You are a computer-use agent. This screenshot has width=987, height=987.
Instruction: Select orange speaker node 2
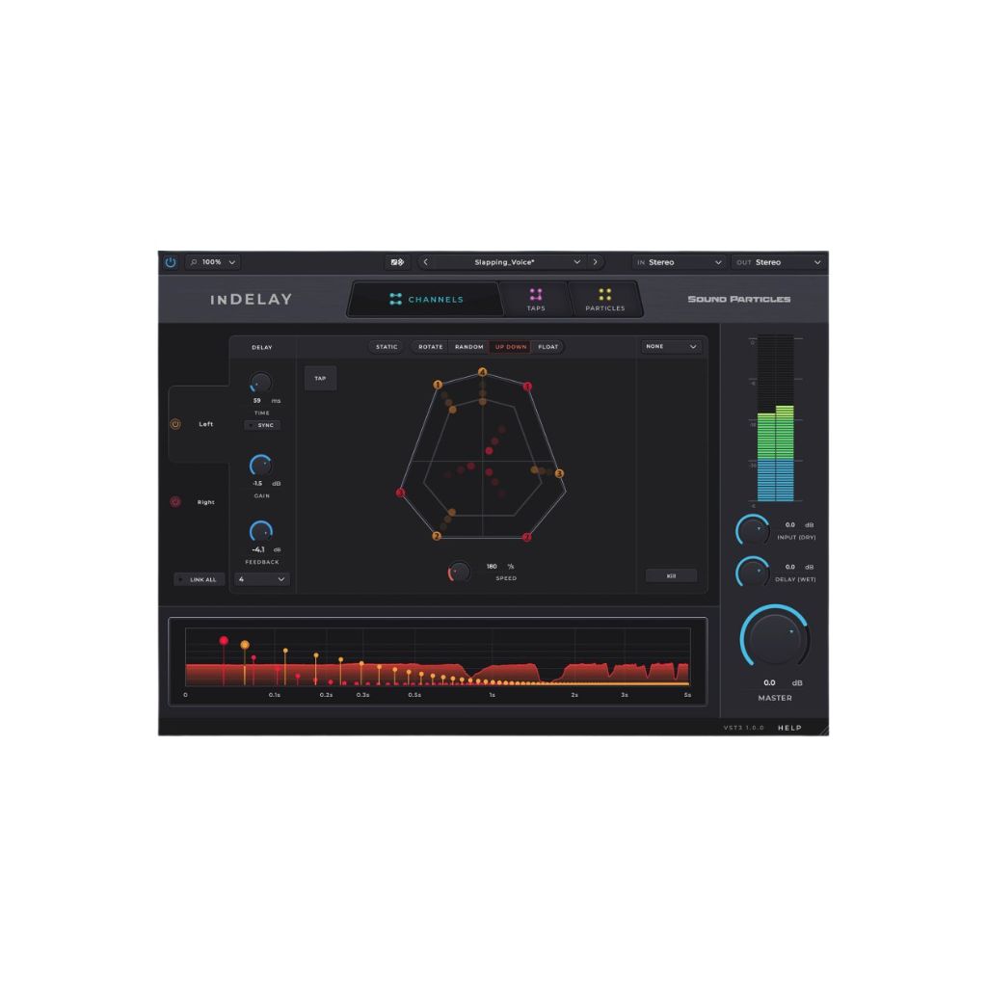437,536
